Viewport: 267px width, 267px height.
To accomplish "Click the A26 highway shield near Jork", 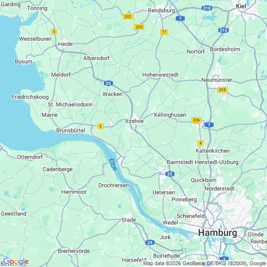I will click(150, 242).
